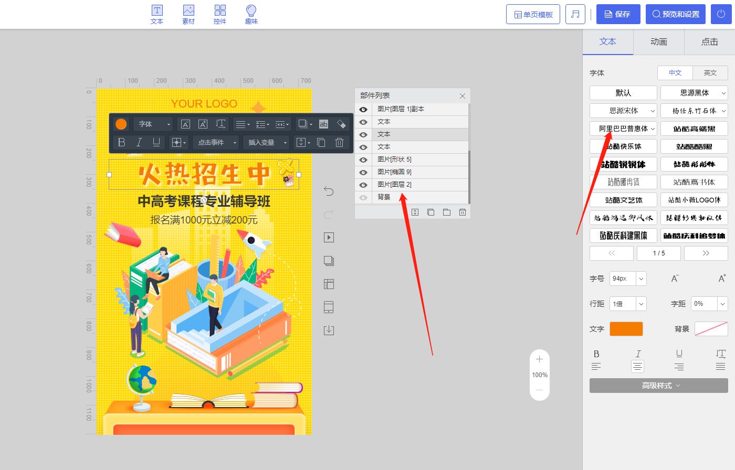Open 单页模板 single page templates
Image resolution: width=735 pixels, height=470 pixels.
(x=533, y=14)
